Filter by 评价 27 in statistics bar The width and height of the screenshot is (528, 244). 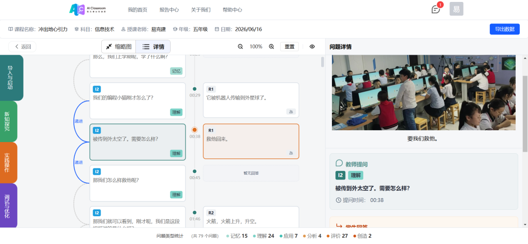point(337,236)
